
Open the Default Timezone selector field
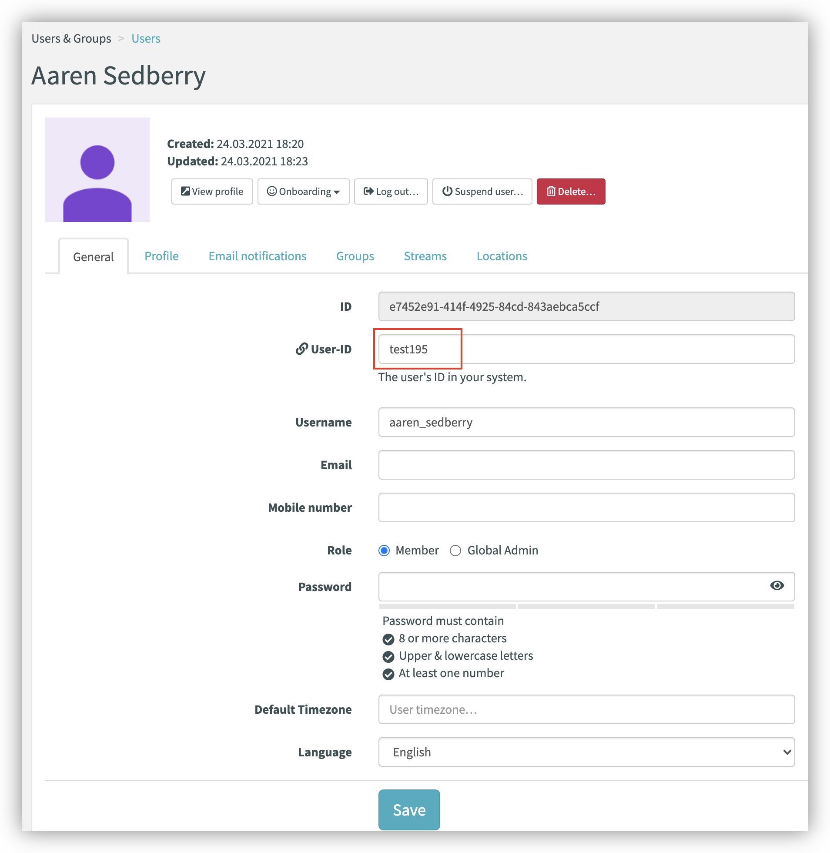[586, 709]
